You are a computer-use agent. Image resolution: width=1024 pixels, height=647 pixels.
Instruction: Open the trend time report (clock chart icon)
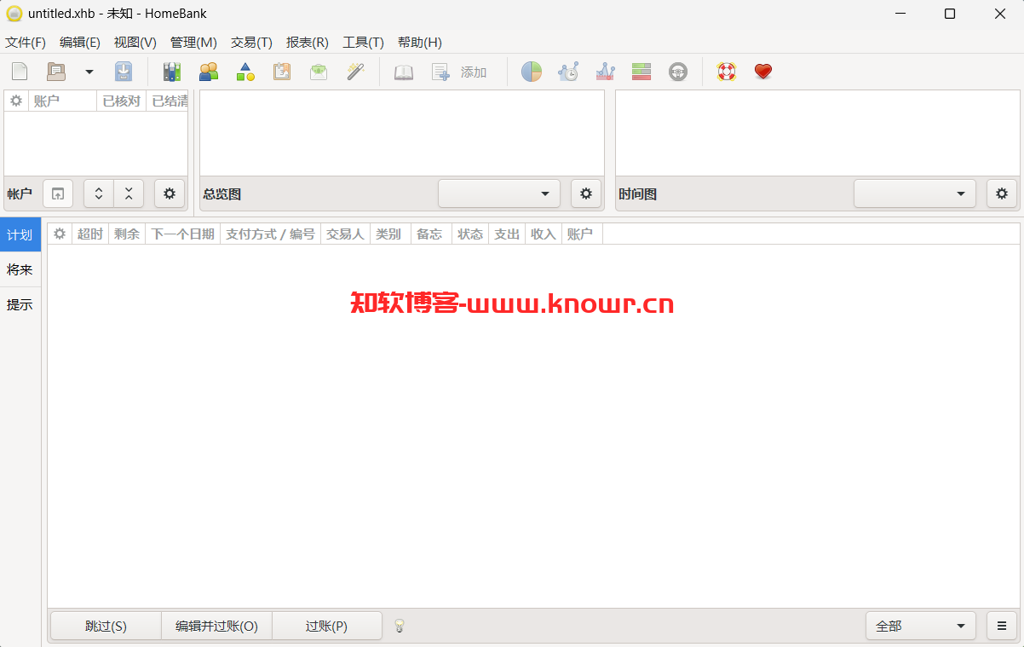click(568, 72)
